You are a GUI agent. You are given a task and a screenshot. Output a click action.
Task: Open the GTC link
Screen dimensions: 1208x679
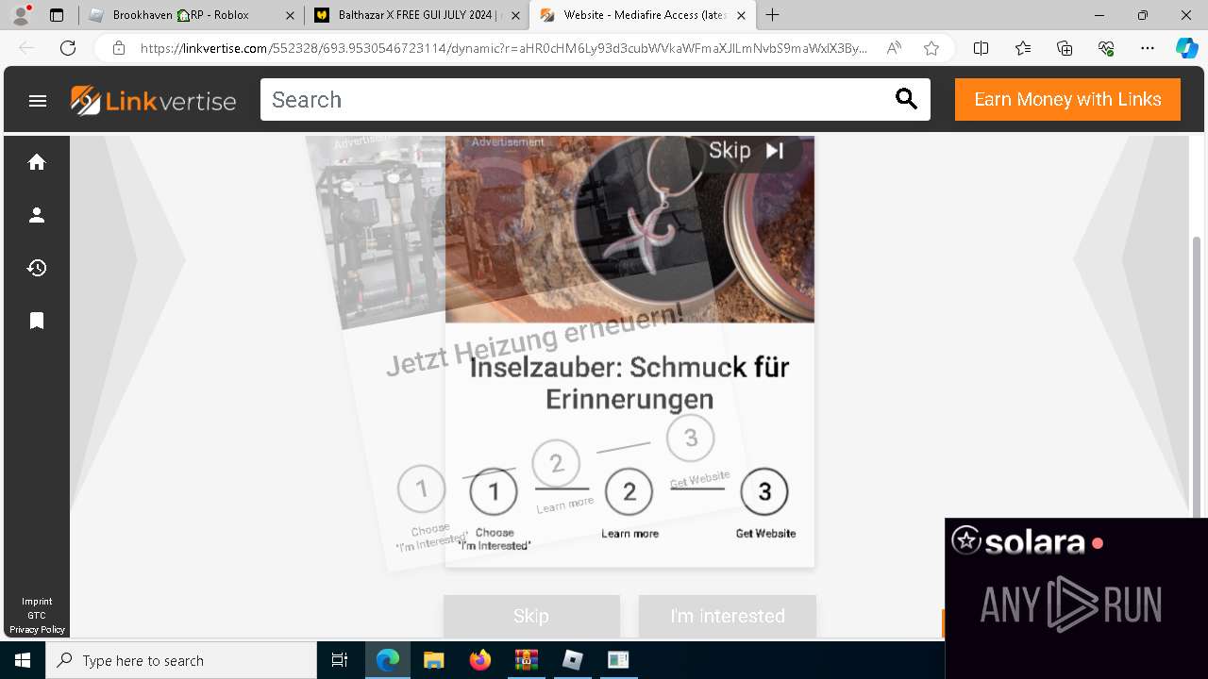click(x=37, y=616)
